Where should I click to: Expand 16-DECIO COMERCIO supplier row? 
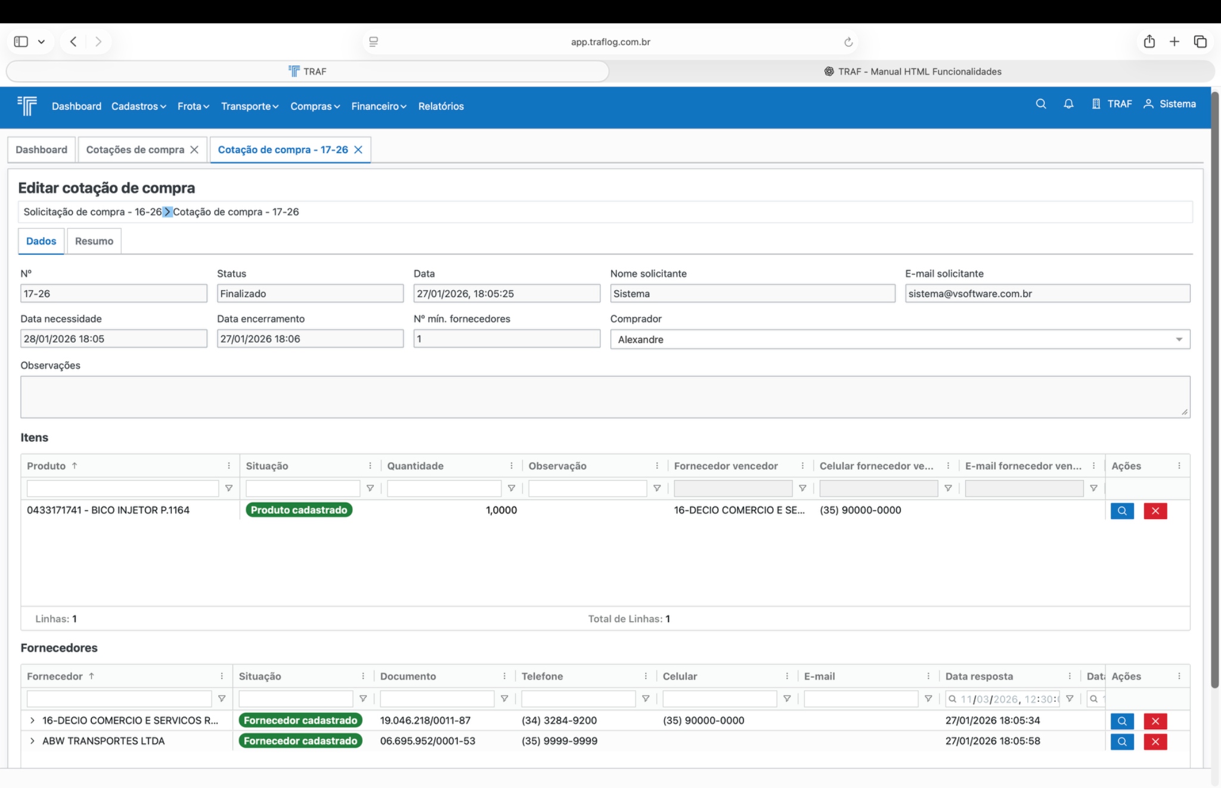(x=32, y=720)
